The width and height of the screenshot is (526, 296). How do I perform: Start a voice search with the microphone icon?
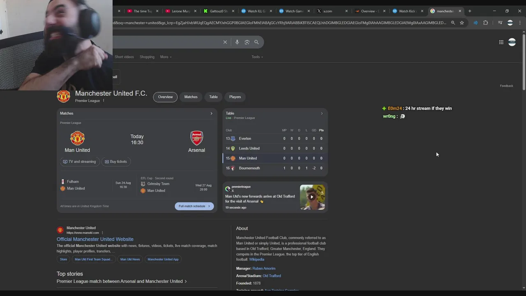[x=237, y=42]
